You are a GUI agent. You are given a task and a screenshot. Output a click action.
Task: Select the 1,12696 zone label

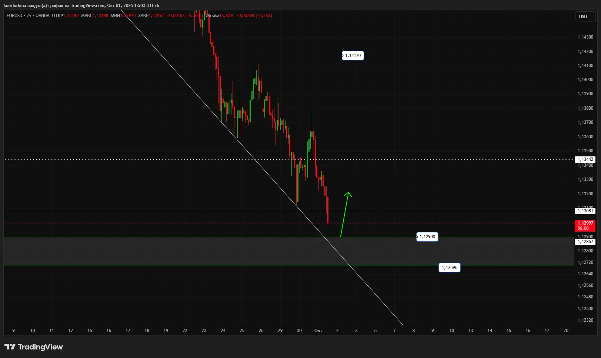point(450,268)
